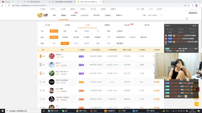Open avatar of streamer 张大仙
Viewport: 202px width, 113px height.
click(52, 65)
